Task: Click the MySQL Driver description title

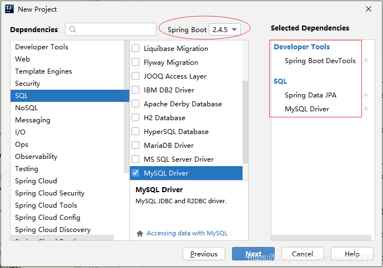Action: click(159, 190)
